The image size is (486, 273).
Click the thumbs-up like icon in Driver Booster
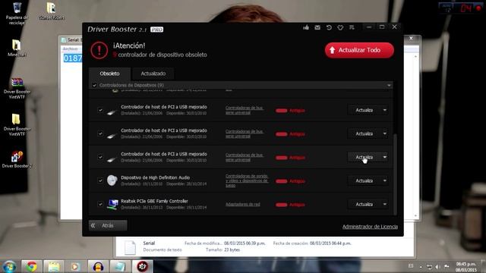(306, 27)
